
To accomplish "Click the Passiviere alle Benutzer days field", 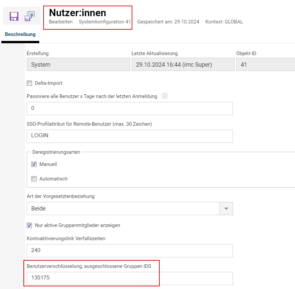I will 129,109.
